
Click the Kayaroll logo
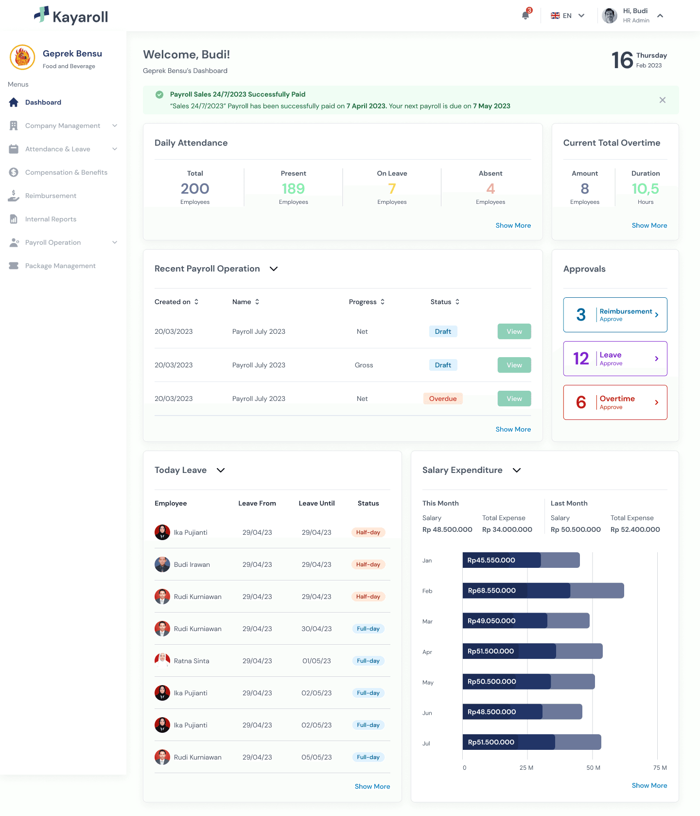pos(71,16)
